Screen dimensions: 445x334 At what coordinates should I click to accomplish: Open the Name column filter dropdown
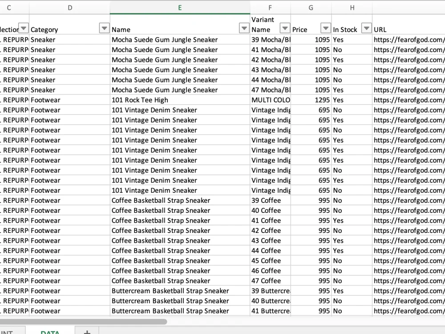pyautogui.click(x=244, y=28)
